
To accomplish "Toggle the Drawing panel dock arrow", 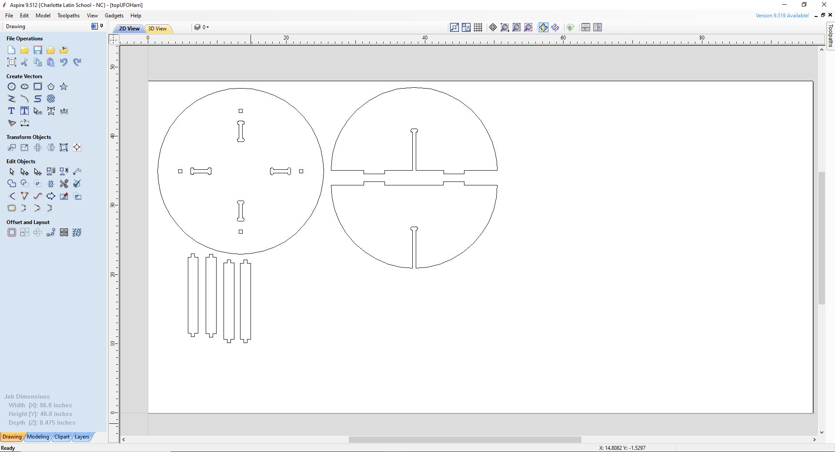I will [94, 26].
